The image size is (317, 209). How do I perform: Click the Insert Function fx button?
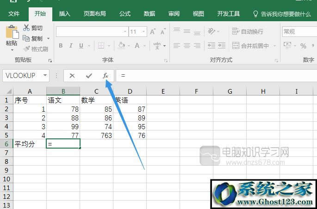pyautogui.click(x=105, y=75)
